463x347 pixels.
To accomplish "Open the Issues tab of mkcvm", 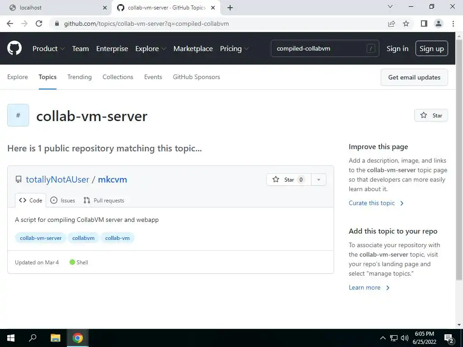I will (62, 200).
